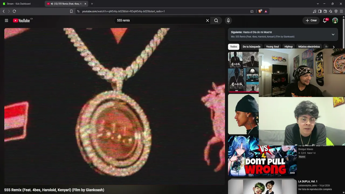Open the black beanie profile thumbnail
This screenshot has width=345, height=194.
243,114
